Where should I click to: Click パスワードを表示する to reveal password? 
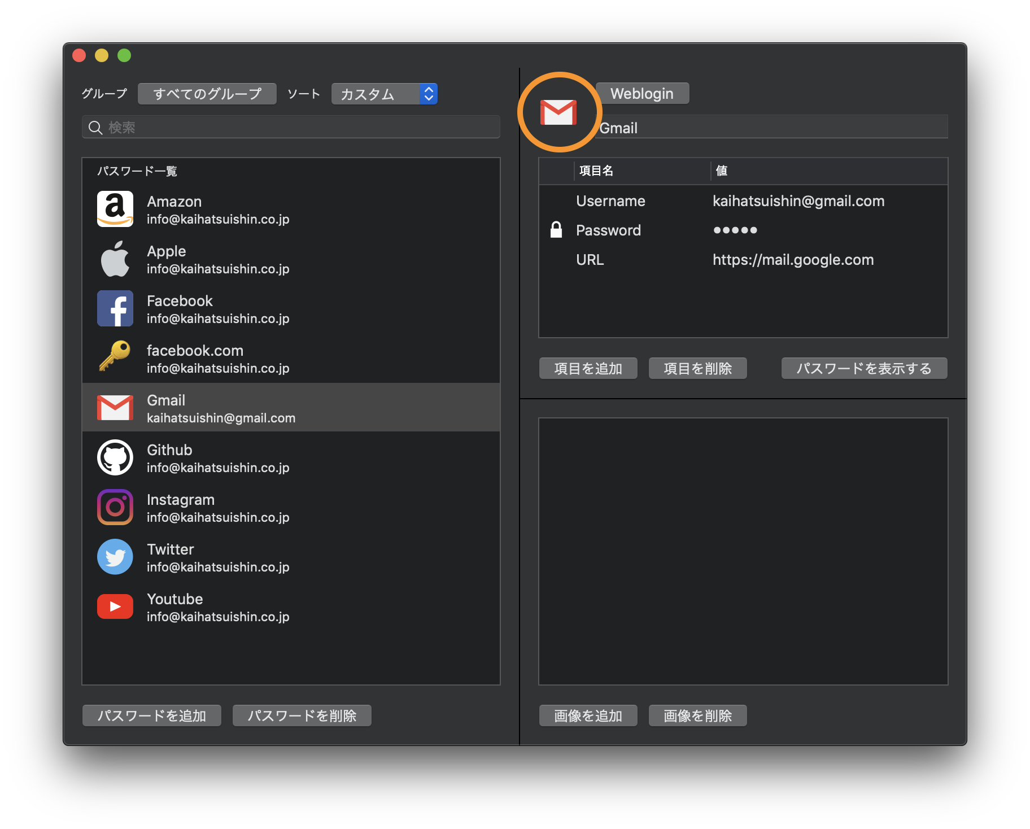click(x=865, y=368)
